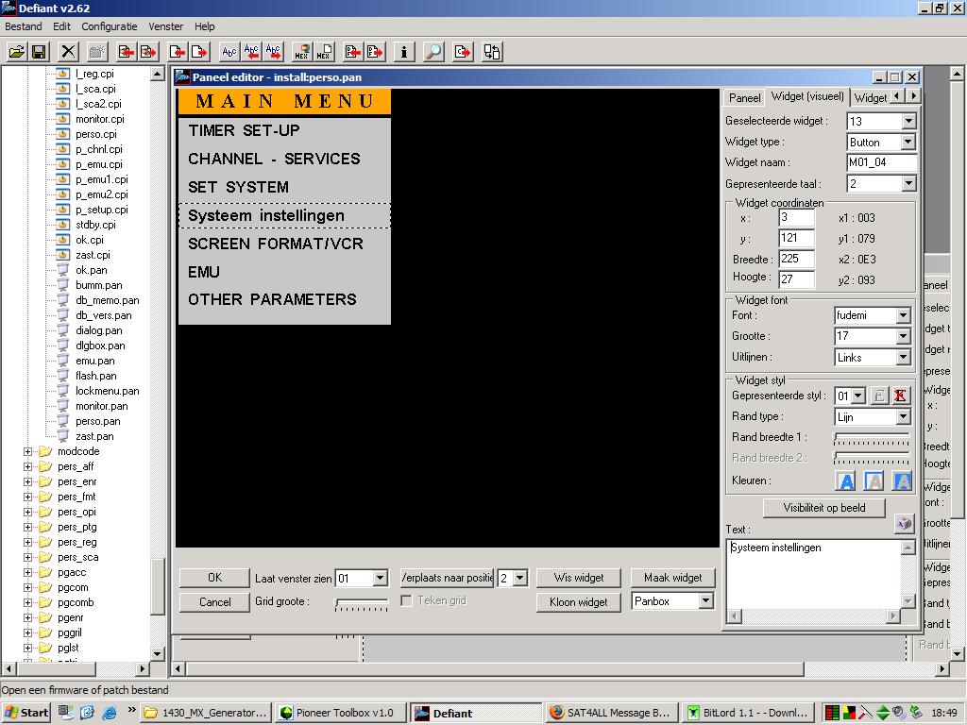Click the Breedte input field

pyautogui.click(x=796, y=259)
